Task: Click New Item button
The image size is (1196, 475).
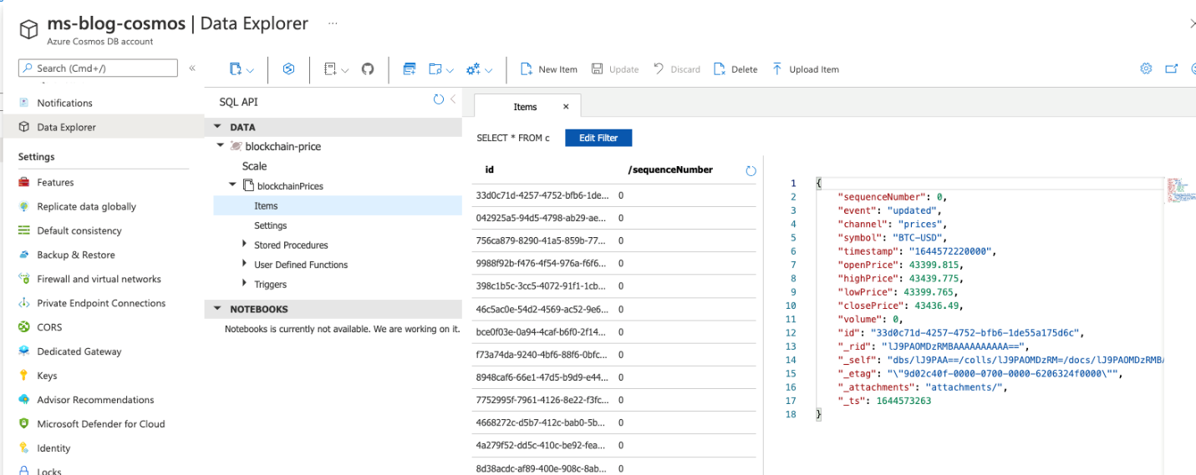Action: point(549,69)
